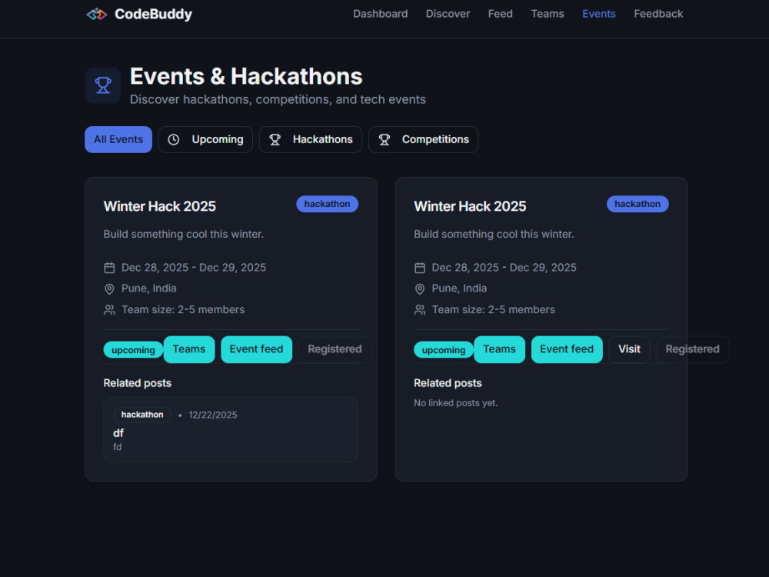Click Pune, India in the card with a linked post

pos(149,288)
